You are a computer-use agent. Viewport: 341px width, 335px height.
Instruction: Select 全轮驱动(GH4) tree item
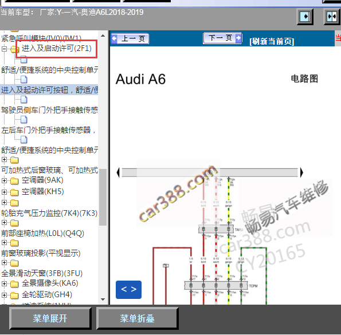click(47, 295)
